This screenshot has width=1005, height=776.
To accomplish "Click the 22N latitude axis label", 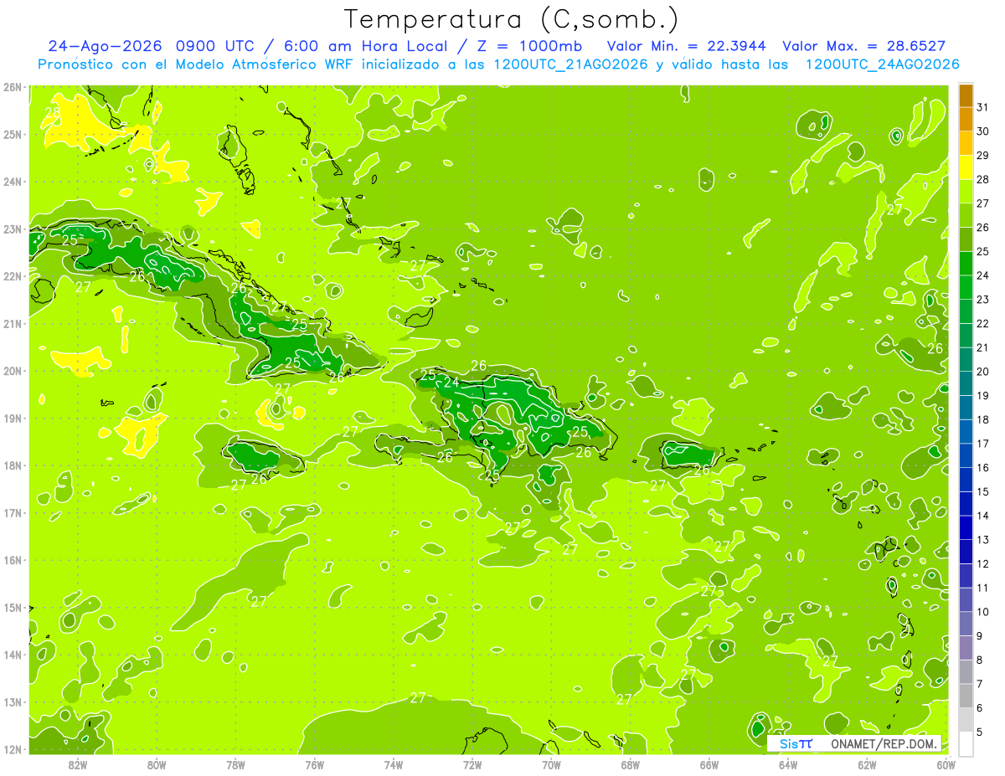I will [x=13, y=276].
